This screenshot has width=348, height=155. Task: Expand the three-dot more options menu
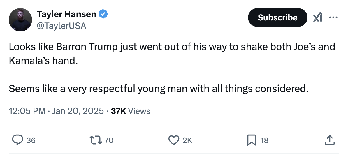333,18
